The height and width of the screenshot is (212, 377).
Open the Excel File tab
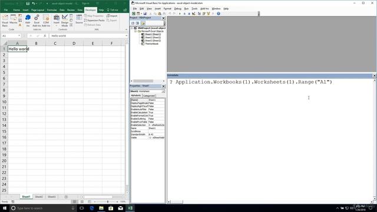(x=6, y=10)
